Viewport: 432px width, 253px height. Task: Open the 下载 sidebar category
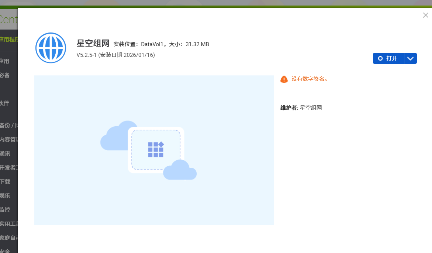coord(5,181)
